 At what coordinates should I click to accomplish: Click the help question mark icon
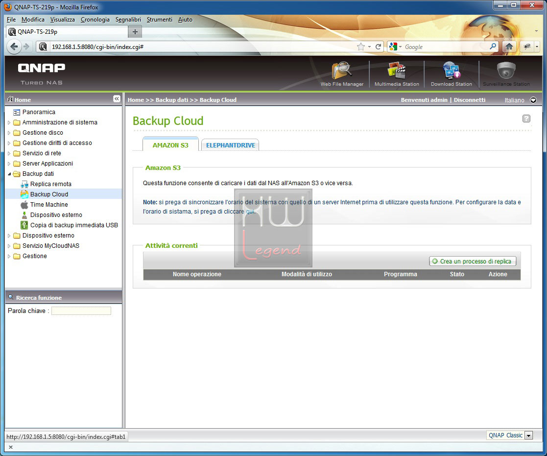point(526,119)
